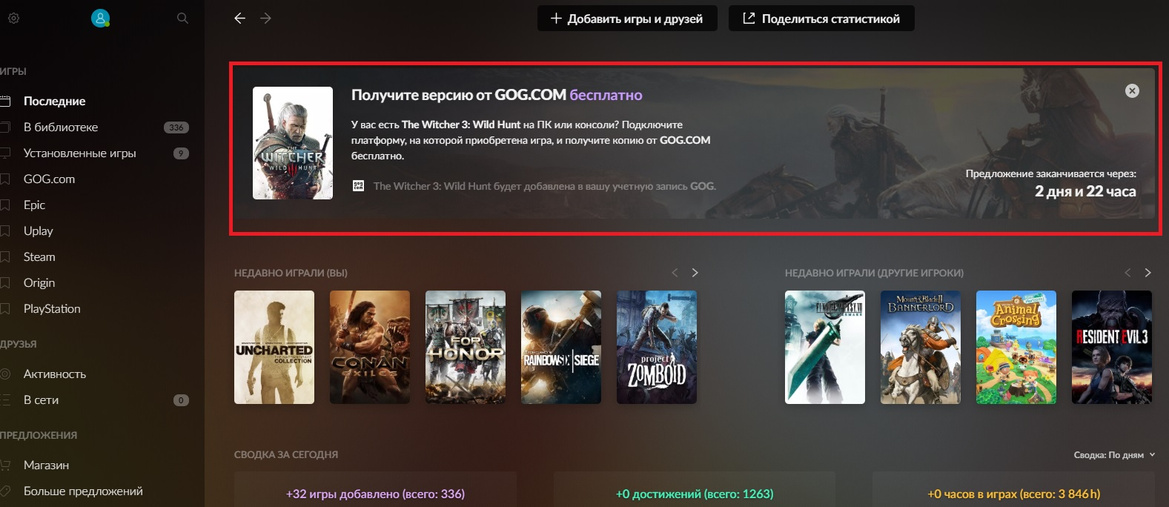
Task: Open Final Fantasy VII Remake tile
Action: click(x=825, y=347)
